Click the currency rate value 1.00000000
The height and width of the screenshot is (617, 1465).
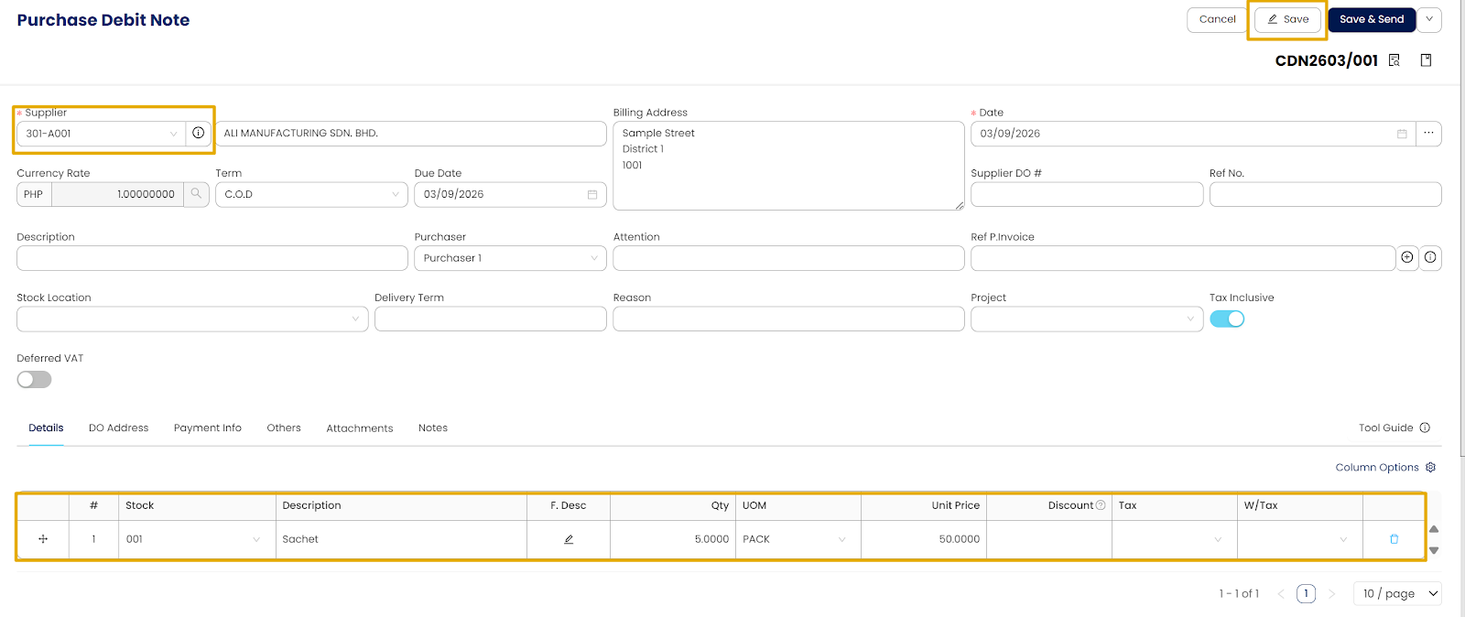click(x=117, y=194)
